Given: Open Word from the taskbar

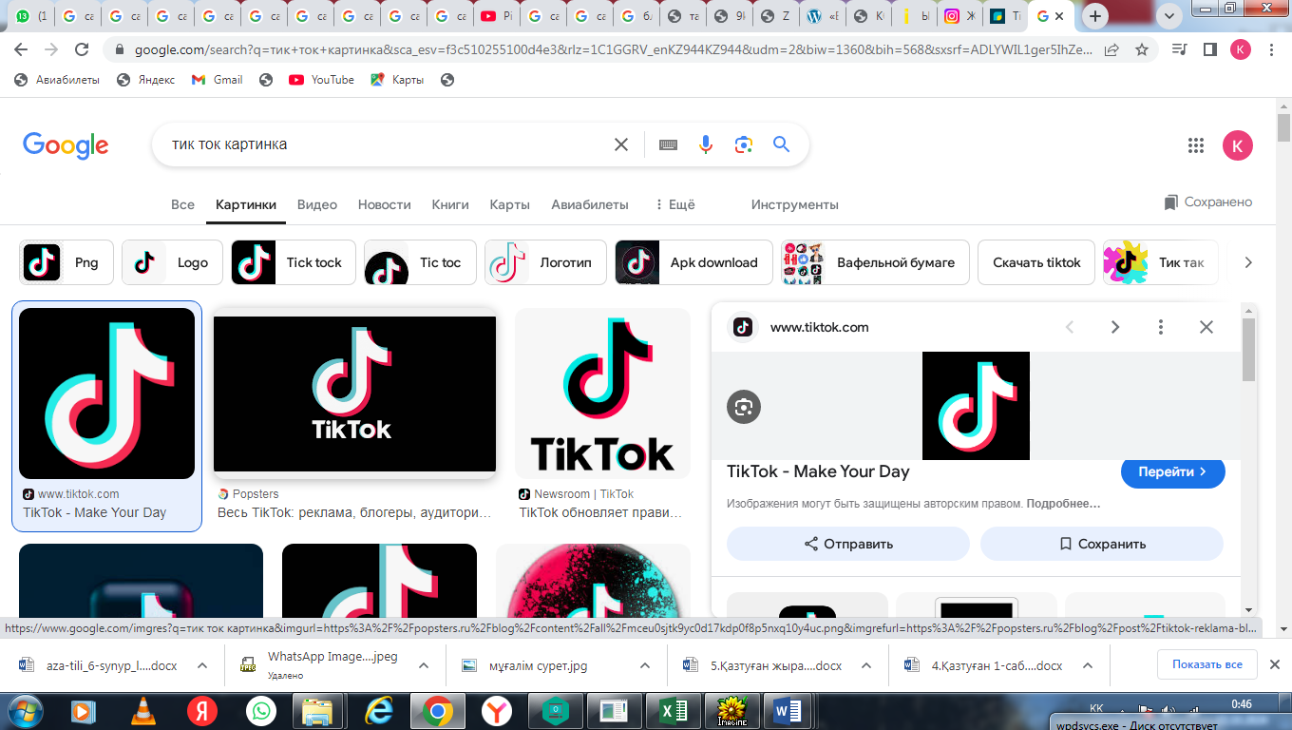Looking at the screenshot, I should pyautogui.click(x=788, y=710).
